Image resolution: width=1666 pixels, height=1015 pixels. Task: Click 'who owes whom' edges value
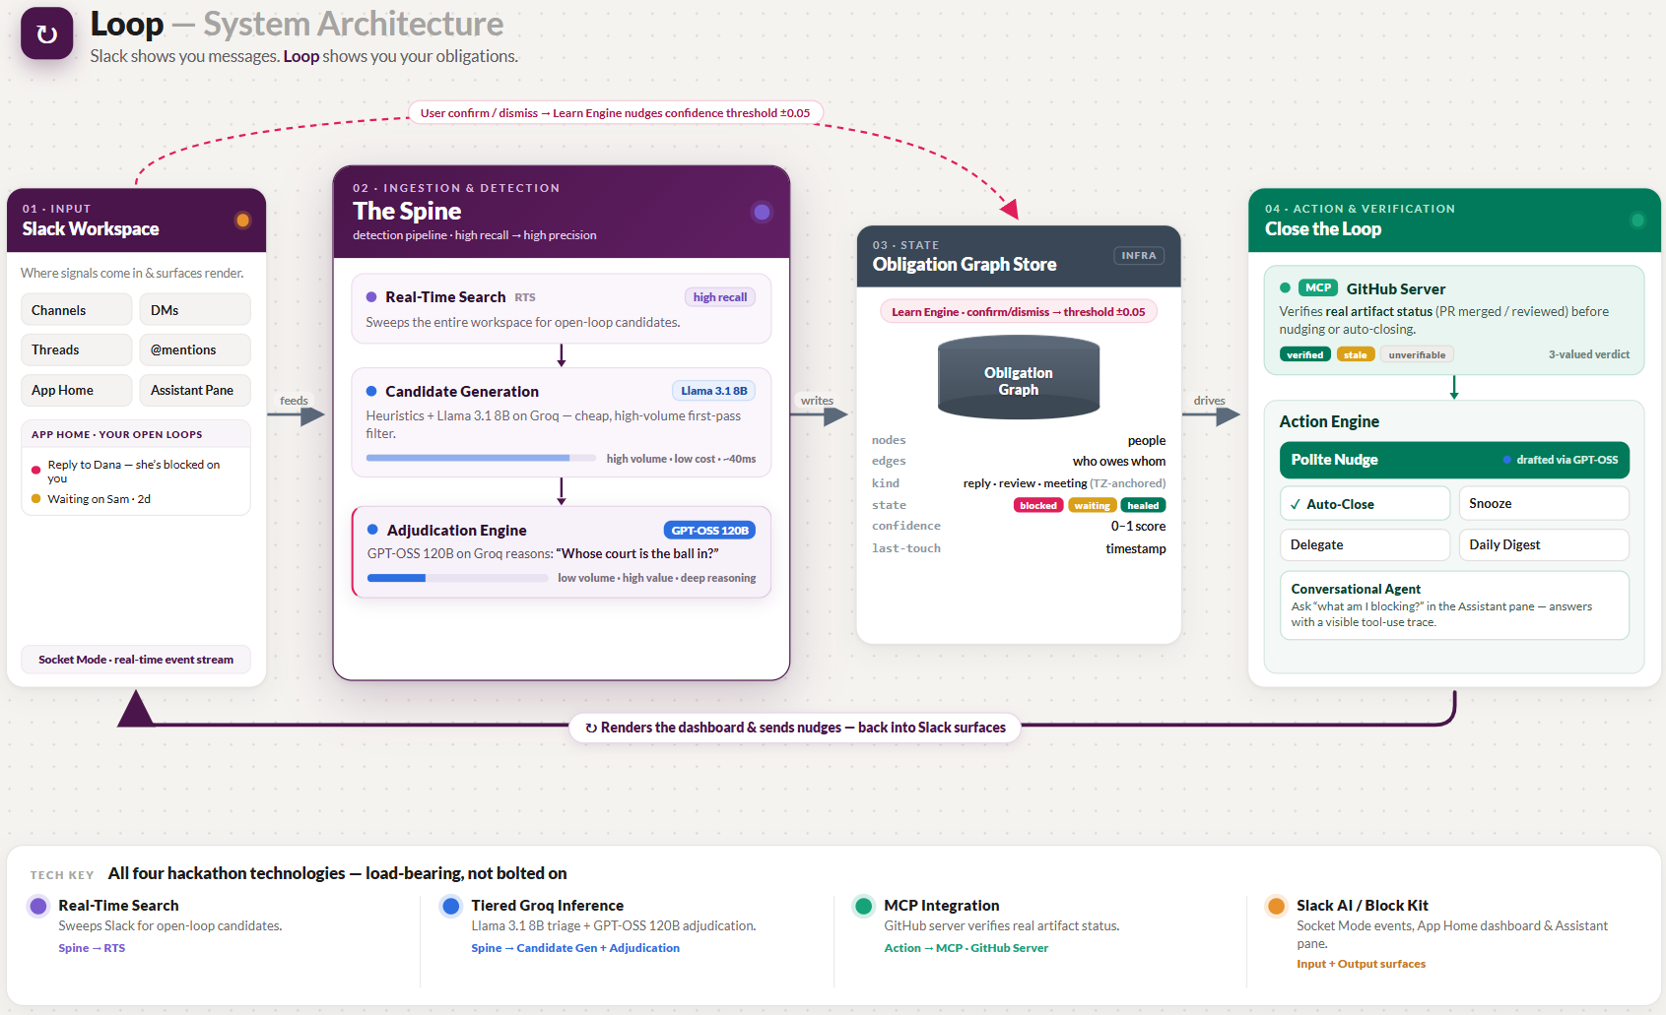pyautogui.click(x=1119, y=461)
